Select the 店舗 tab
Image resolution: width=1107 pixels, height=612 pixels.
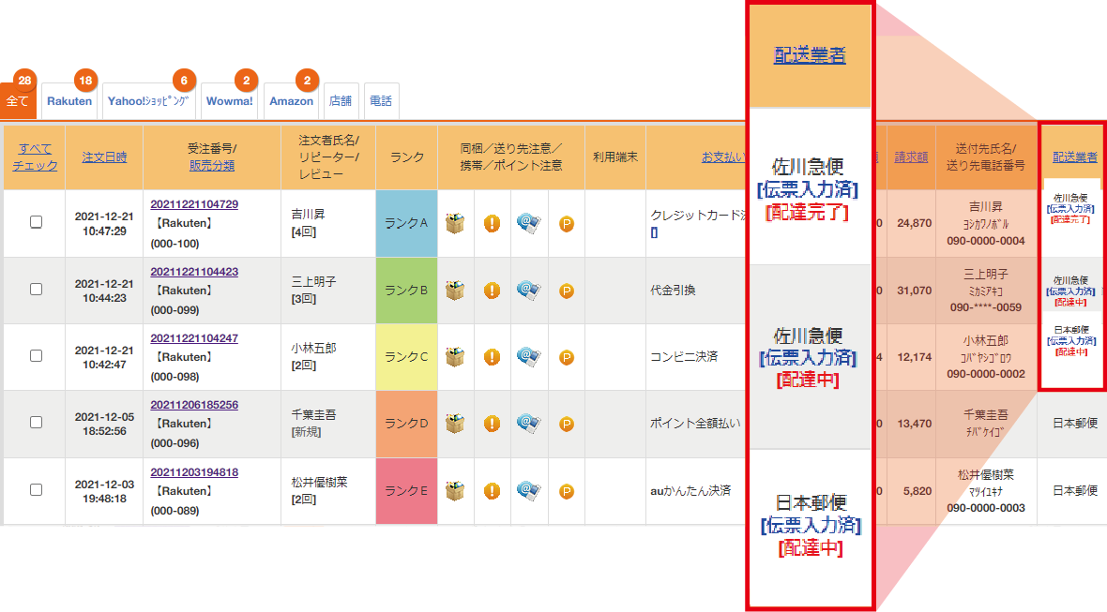[341, 101]
